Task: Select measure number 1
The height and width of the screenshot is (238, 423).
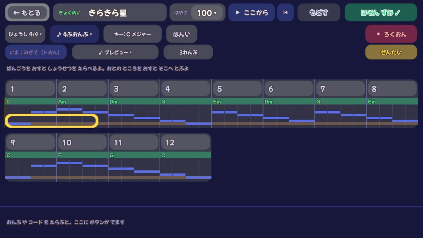Action: coord(31,89)
